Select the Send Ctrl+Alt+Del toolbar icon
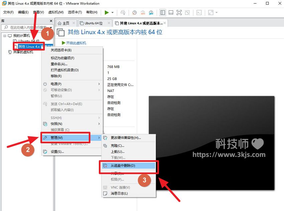 tap(123, 12)
